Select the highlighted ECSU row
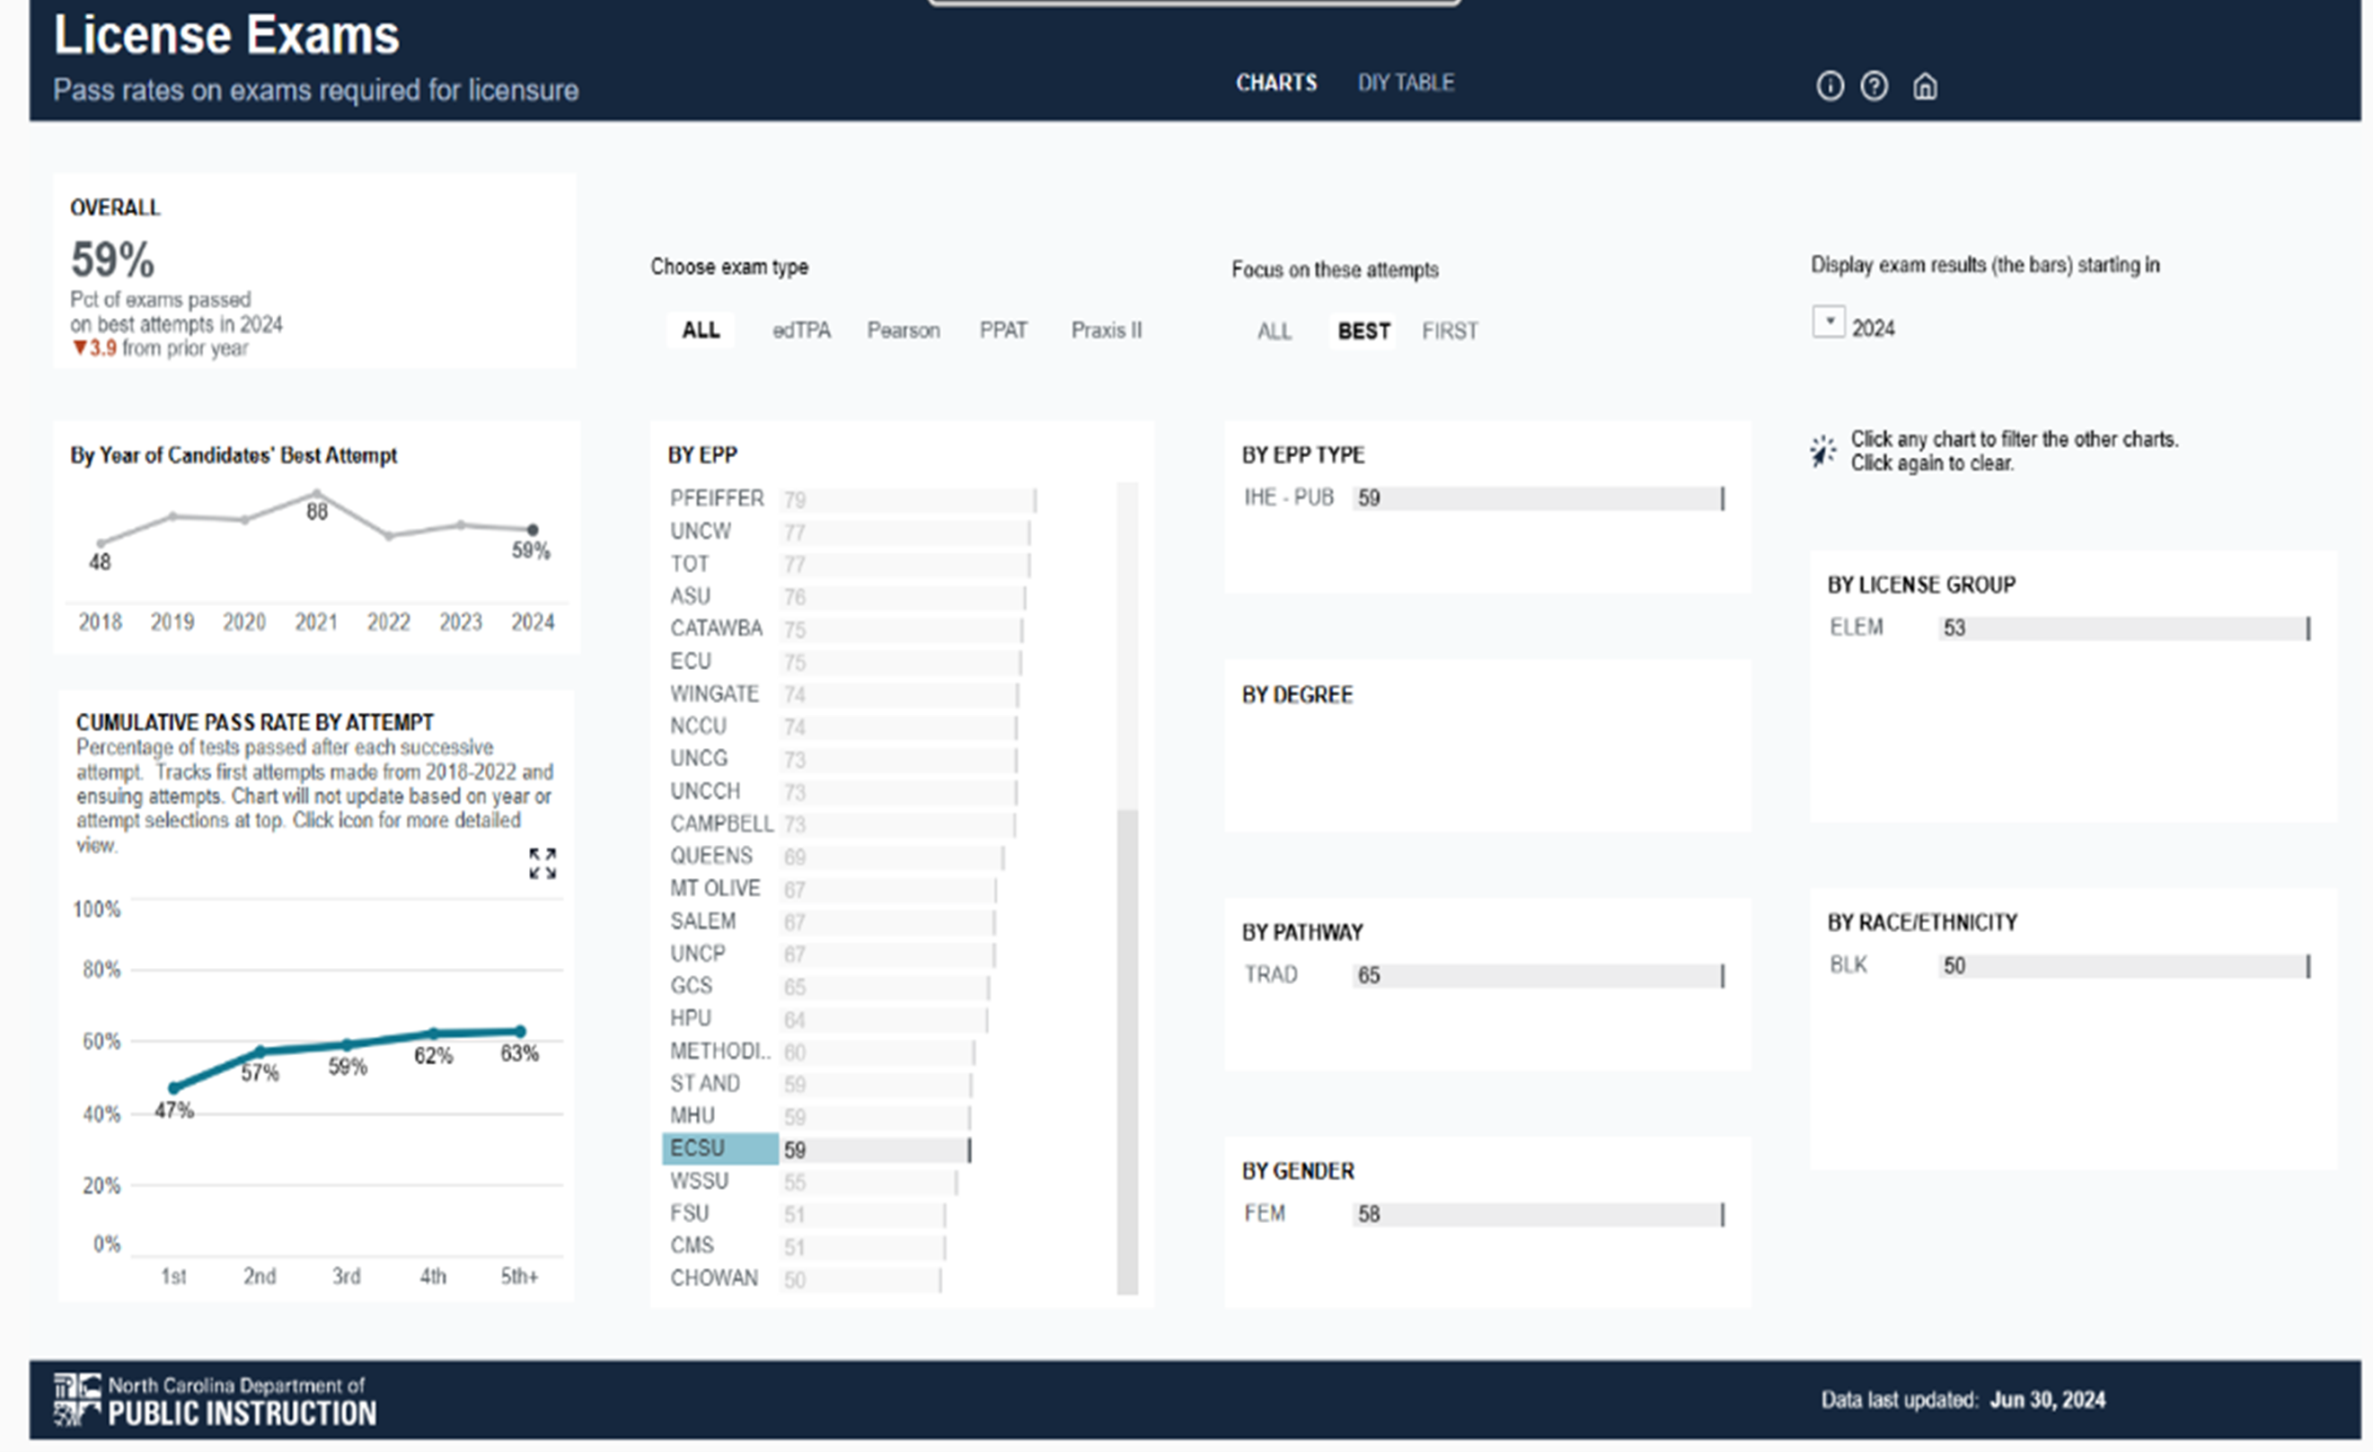2373x1452 pixels. coord(719,1148)
